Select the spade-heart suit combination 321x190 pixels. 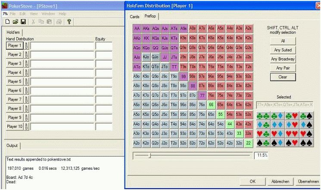point(292,142)
